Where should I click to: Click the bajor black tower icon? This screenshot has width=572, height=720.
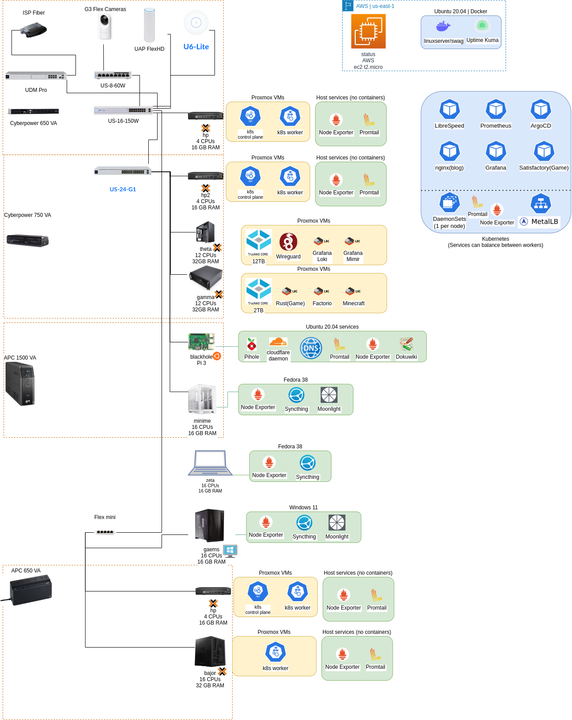(210, 652)
